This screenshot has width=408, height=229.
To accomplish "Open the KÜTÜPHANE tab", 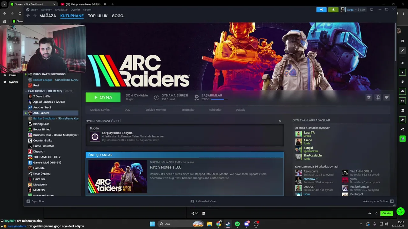I will [x=72, y=16].
